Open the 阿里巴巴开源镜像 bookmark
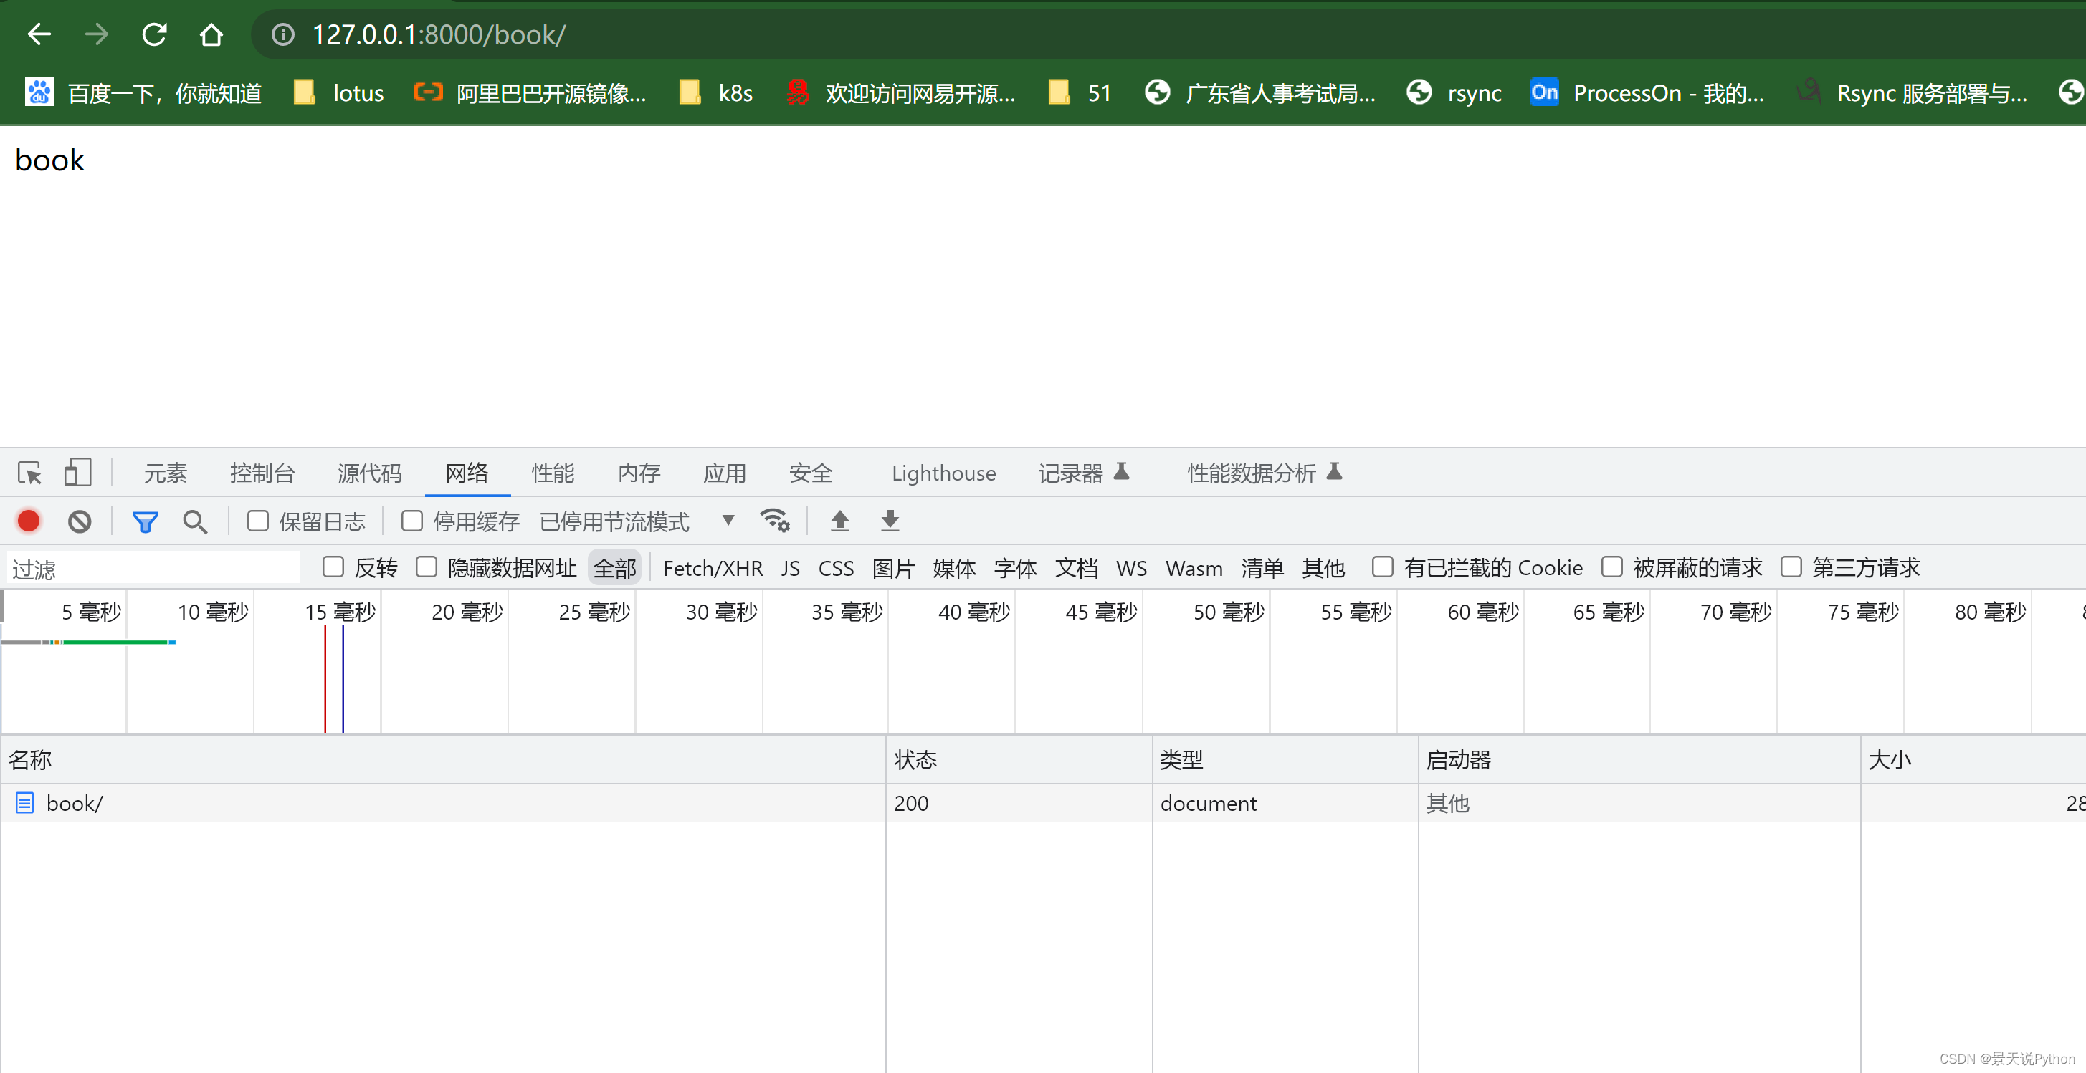2086x1073 pixels. (x=530, y=93)
